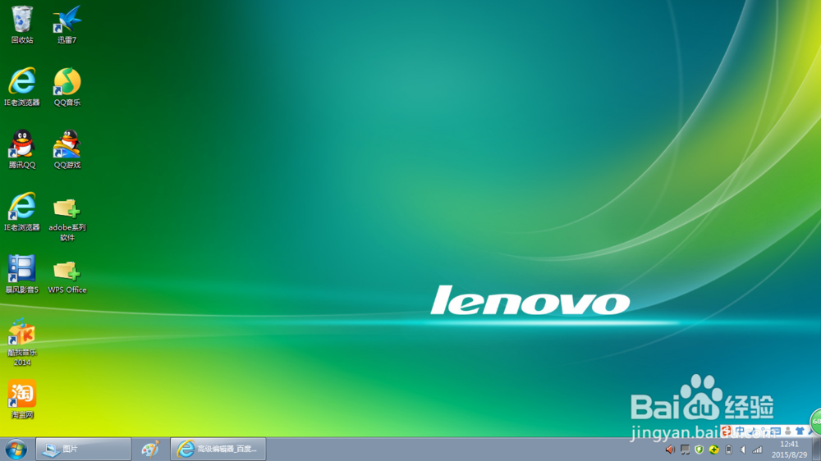Open the white speaker volume tray icon
Viewport: 821px width, 461px height.
[743, 450]
